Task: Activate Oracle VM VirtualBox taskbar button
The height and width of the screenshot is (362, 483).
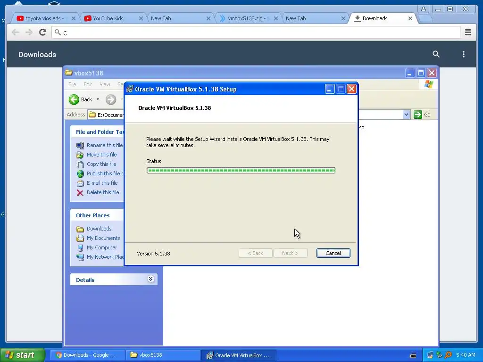Action: [238, 355]
